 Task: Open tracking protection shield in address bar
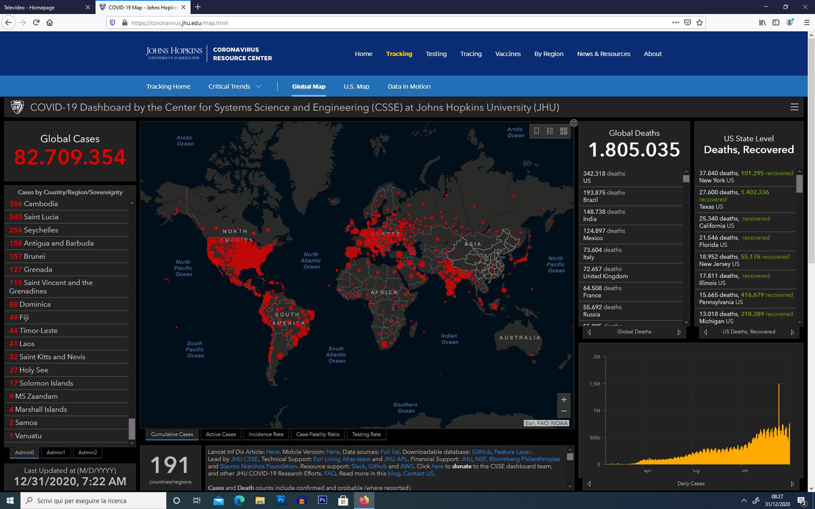113,22
